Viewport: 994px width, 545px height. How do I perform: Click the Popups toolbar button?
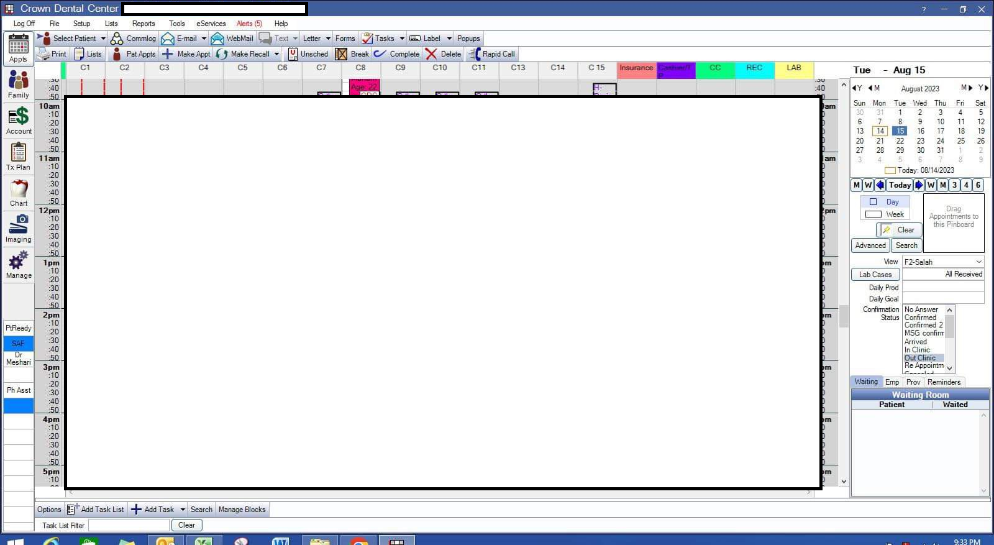[x=468, y=39]
